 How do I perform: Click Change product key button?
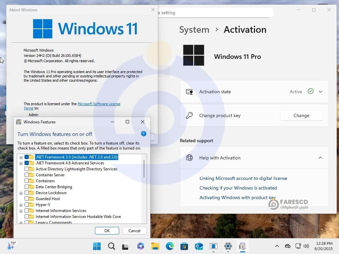[x=301, y=115]
